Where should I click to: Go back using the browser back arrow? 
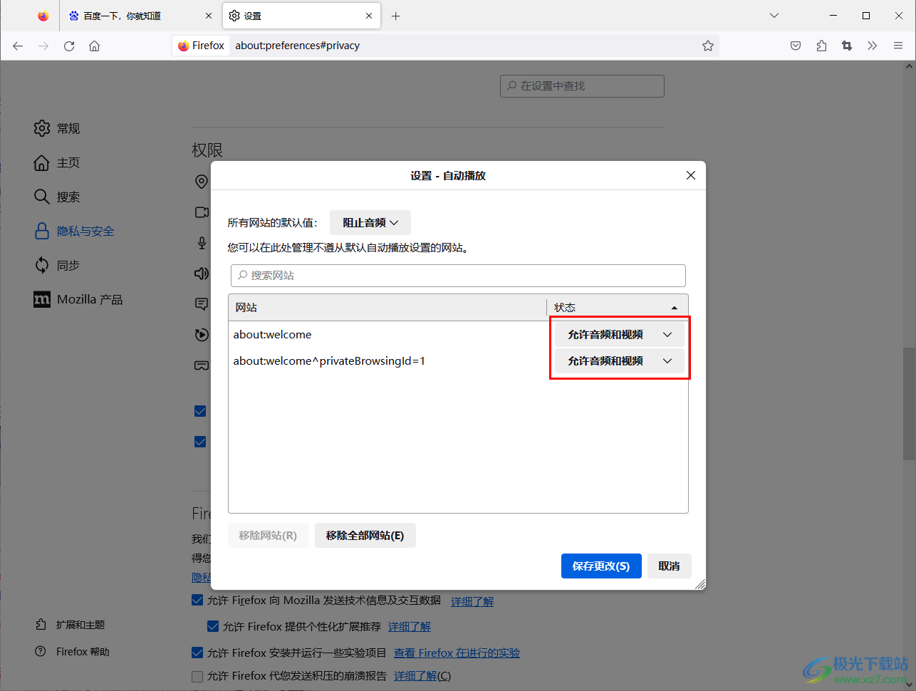pyautogui.click(x=18, y=46)
